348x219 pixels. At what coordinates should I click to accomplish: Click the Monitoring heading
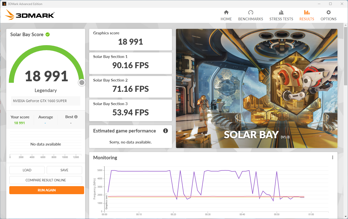tap(105, 158)
